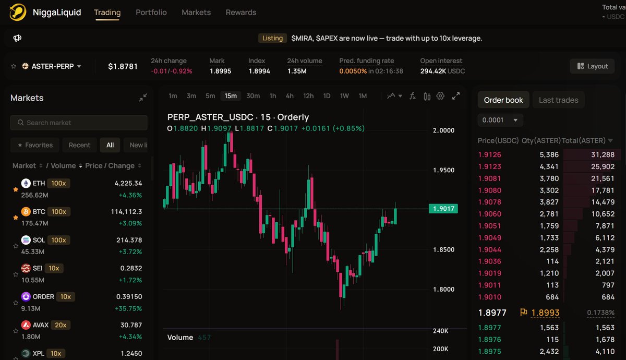Click the candlestick chart style icon
Image resolution: width=626 pixels, height=360 pixels.
427,96
